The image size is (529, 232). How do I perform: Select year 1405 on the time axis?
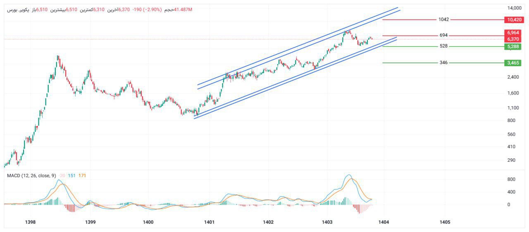[x=445, y=222]
